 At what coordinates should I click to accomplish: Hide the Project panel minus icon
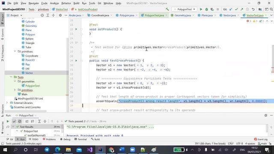pos(66,15)
